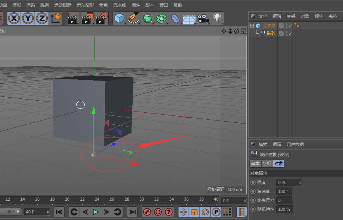Viewport: 343px width, 220px height.
Task: Click the record active objects button
Action: tap(147, 212)
